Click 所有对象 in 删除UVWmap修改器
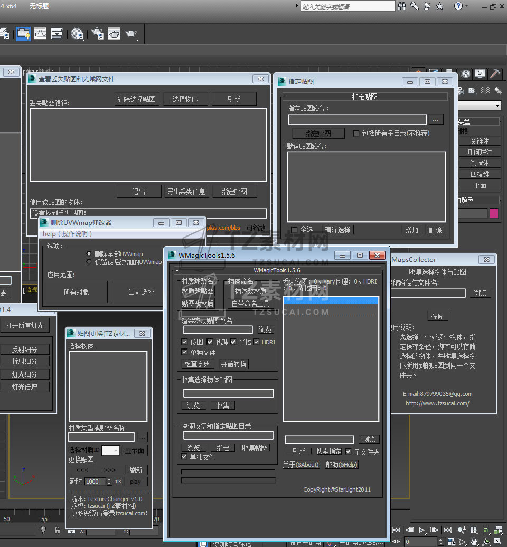This screenshot has width=507, height=547. click(77, 292)
